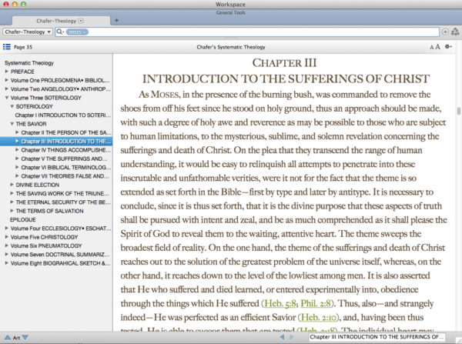Expand Volume One PROLEGOMENA triangle

coord(6,80)
